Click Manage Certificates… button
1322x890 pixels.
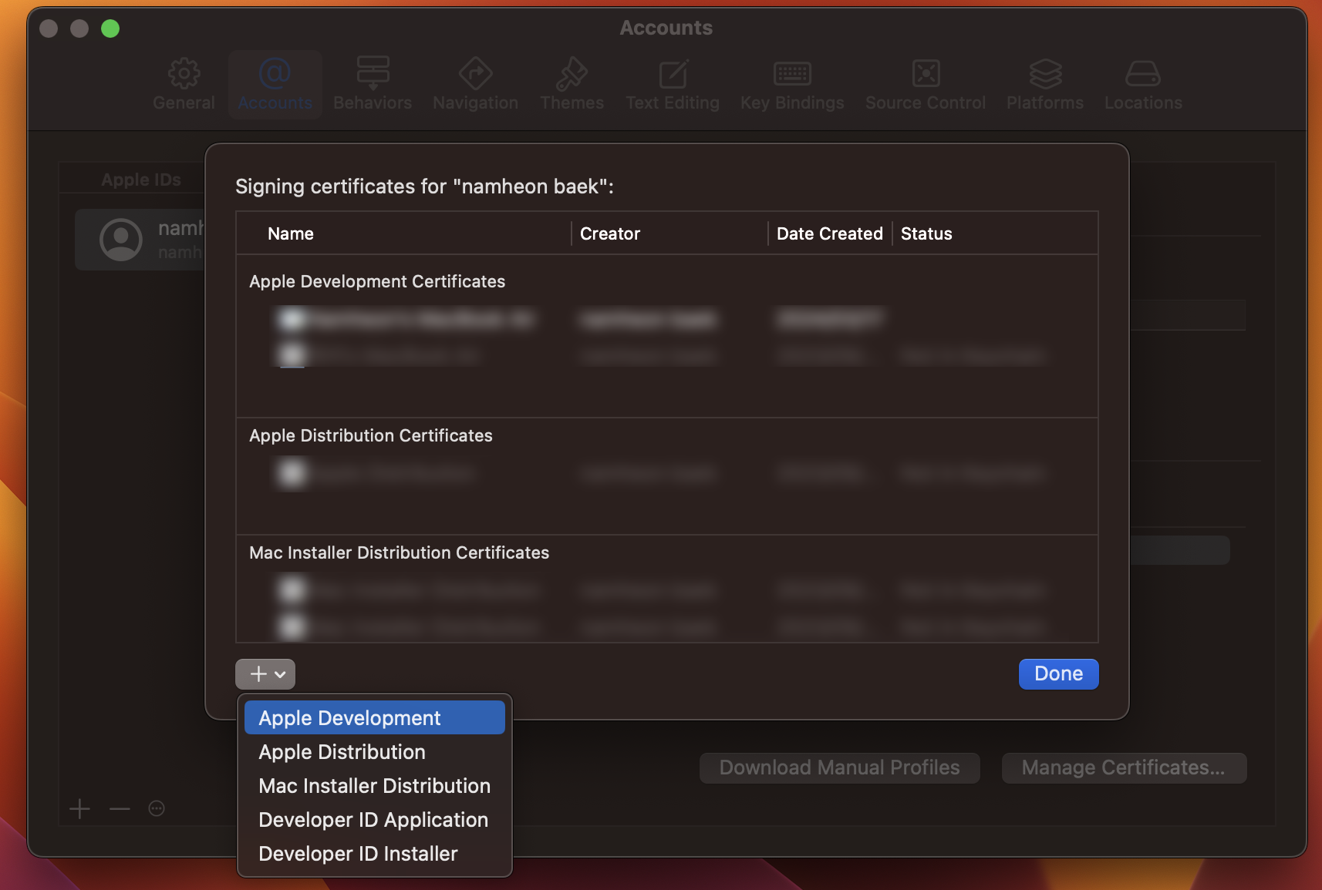coord(1124,767)
